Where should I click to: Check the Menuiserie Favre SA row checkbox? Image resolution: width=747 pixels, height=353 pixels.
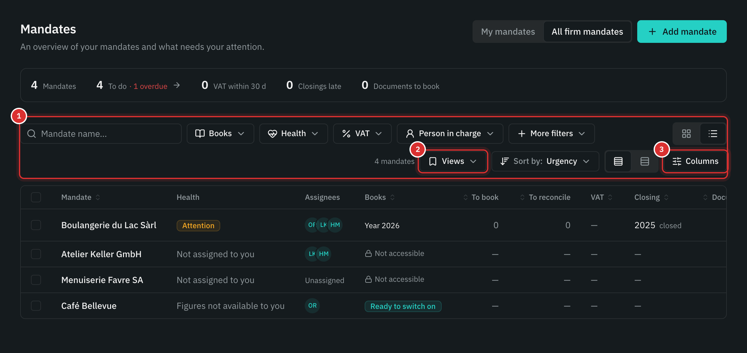click(36, 280)
